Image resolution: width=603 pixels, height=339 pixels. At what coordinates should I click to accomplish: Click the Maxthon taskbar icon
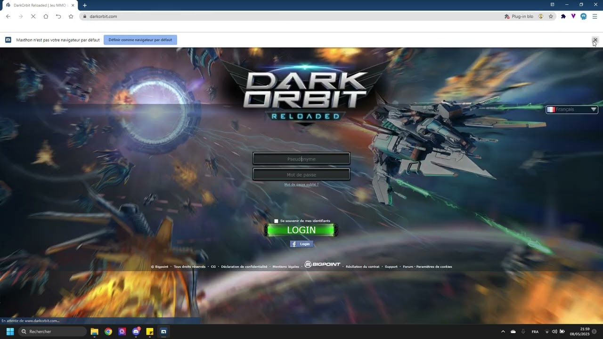point(163,331)
